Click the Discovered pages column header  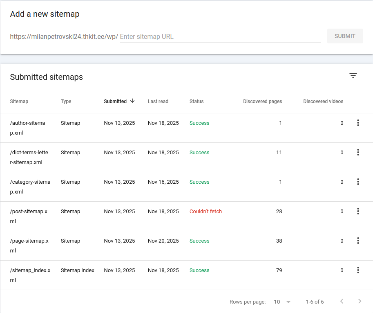(x=262, y=101)
